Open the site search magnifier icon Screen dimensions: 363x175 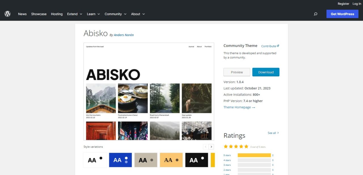click(315, 14)
